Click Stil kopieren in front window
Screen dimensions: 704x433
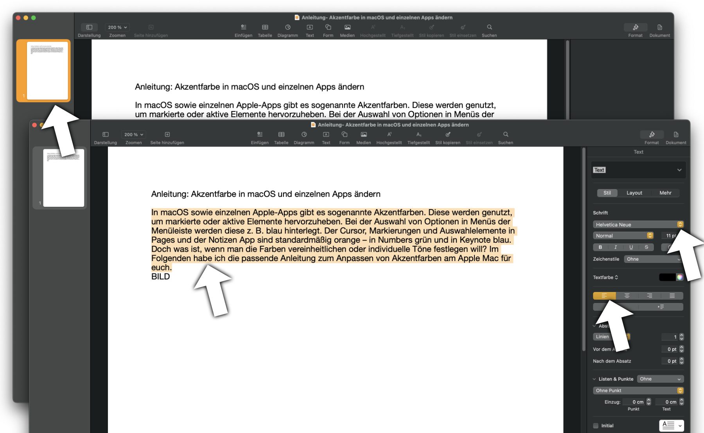pyautogui.click(x=448, y=134)
